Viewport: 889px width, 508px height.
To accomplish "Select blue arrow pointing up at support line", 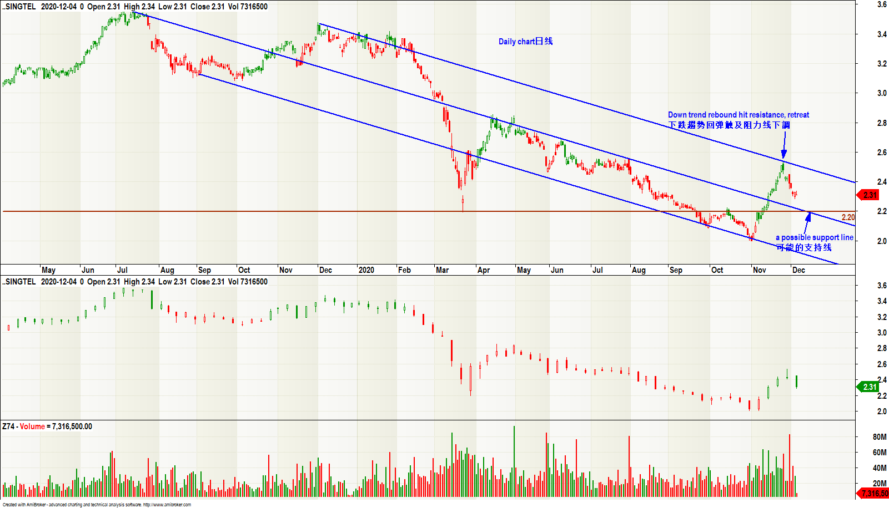I will point(807,223).
